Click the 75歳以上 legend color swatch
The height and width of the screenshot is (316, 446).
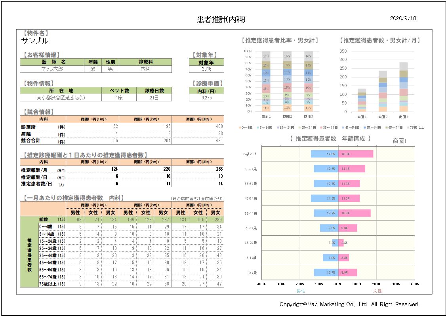tap(409, 128)
